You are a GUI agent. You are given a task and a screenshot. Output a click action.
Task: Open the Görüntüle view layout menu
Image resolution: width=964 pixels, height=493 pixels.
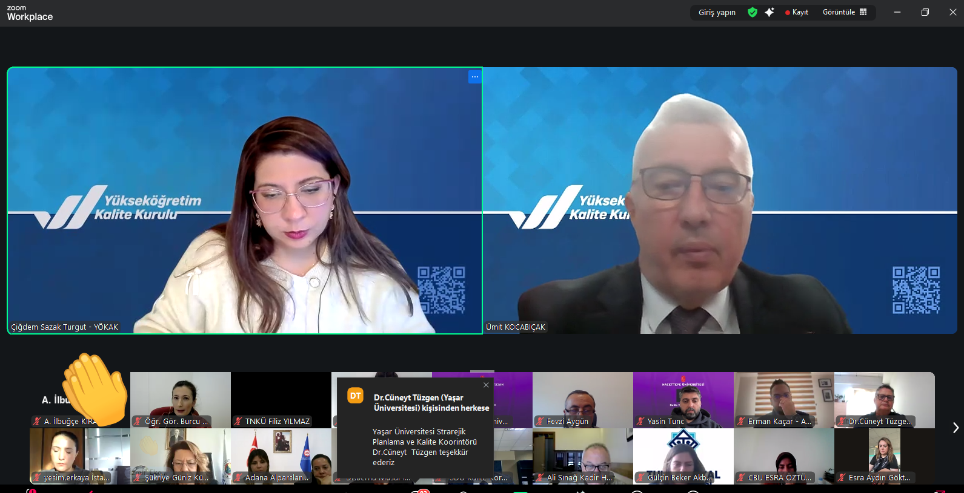[845, 12]
